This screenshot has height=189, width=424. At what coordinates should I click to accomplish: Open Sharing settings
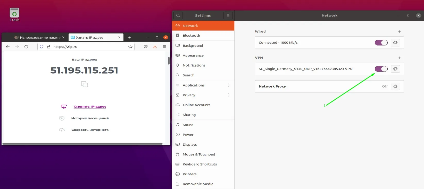tap(203, 115)
